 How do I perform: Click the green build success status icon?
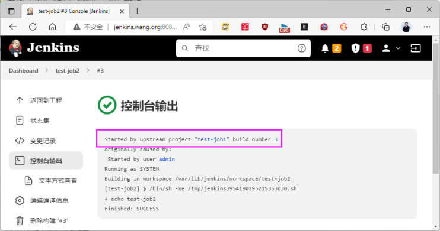point(107,105)
